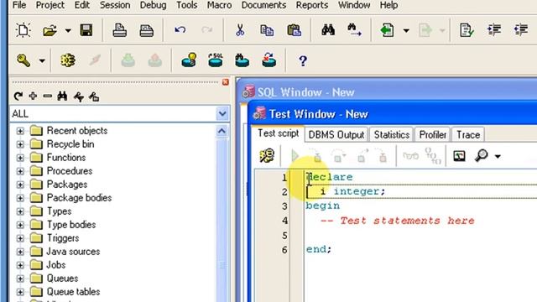Image resolution: width=537 pixels, height=302 pixels.
Task: Open the Window menu
Action: [354, 5]
